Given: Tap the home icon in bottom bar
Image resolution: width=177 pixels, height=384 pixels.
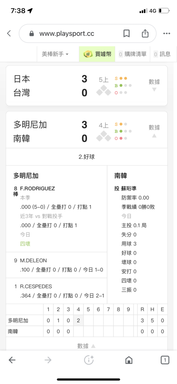Looking at the screenshot, I should pyautogui.click(x=129, y=360).
